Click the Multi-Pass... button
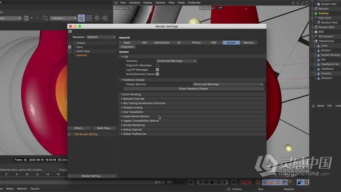This screenshot has height=192, width=341. click(x=104, y=128)
